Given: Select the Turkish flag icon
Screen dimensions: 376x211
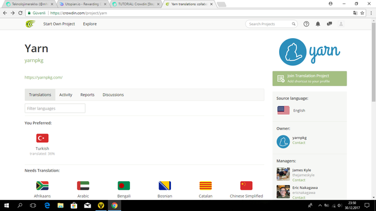Looking at the screenshot, I should pos(42,138).
